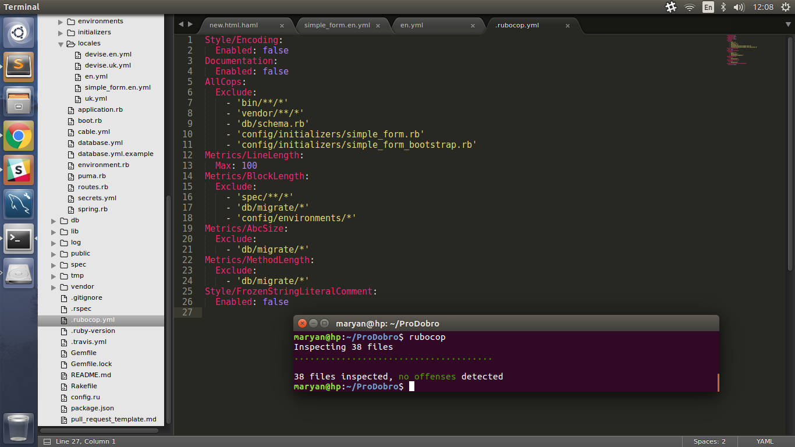The image size is (795, 447).
Task: Click line number 13 in gutter
Action: [x=187, y=166]
